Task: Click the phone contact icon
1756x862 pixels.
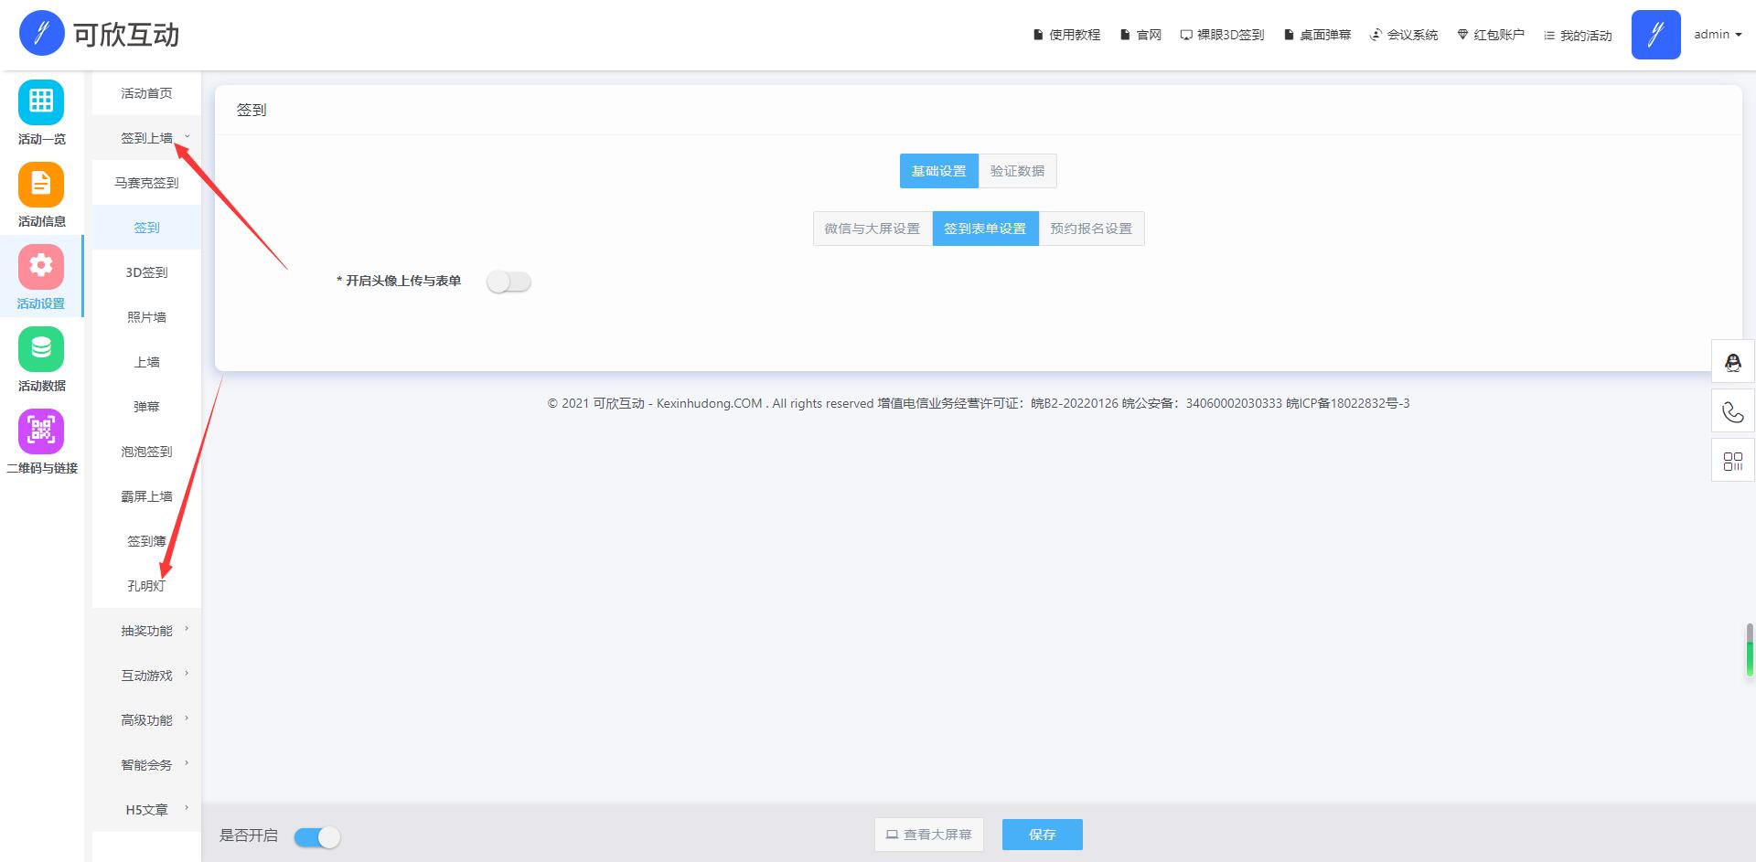Action: (1733, 411)
